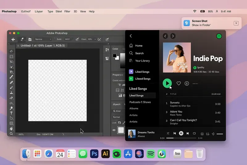The height and width of the screenshot is (165, 247).
Task: Open Safari from the Dock
Action: [49, 154]
